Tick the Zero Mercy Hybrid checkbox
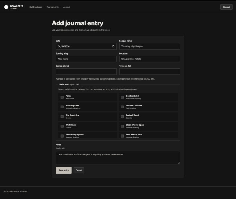The width and height of the screenshot is (236, 199). click(62, 136)
